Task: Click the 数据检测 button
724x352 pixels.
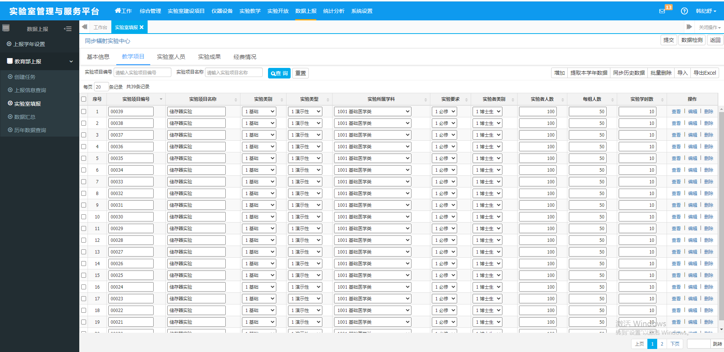Action: (692, 40)
